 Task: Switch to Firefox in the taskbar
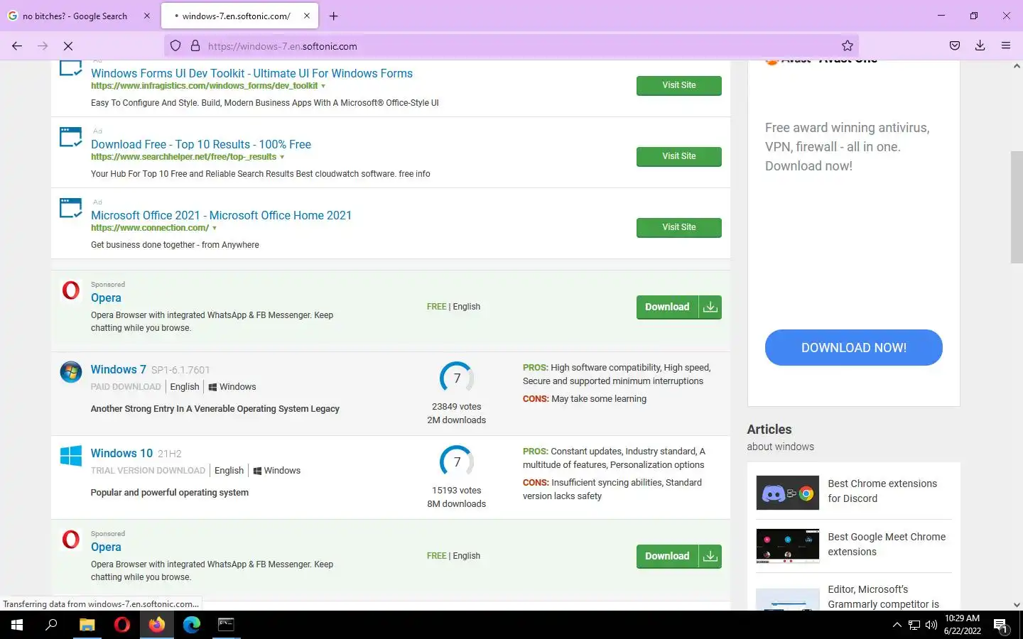(x=156, y=625)
